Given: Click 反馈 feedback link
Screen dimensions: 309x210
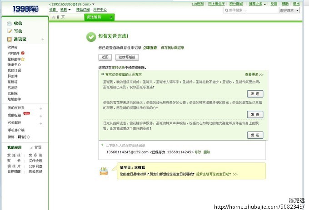Looking at the screenshot, I should pyautogui.click(x=274, y=4).
